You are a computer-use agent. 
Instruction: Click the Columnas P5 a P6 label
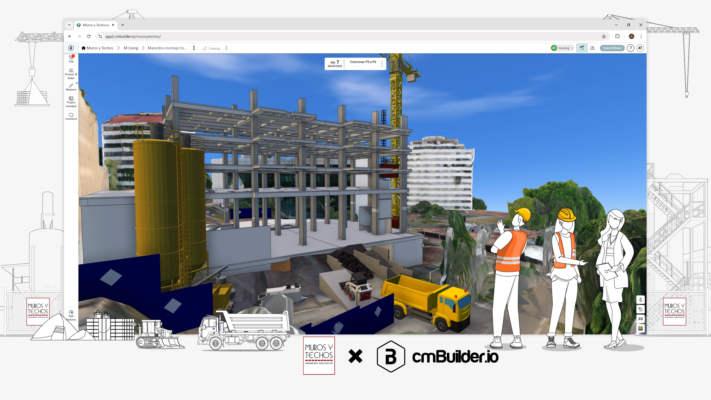pyautogui.click(x=363, y=62)
